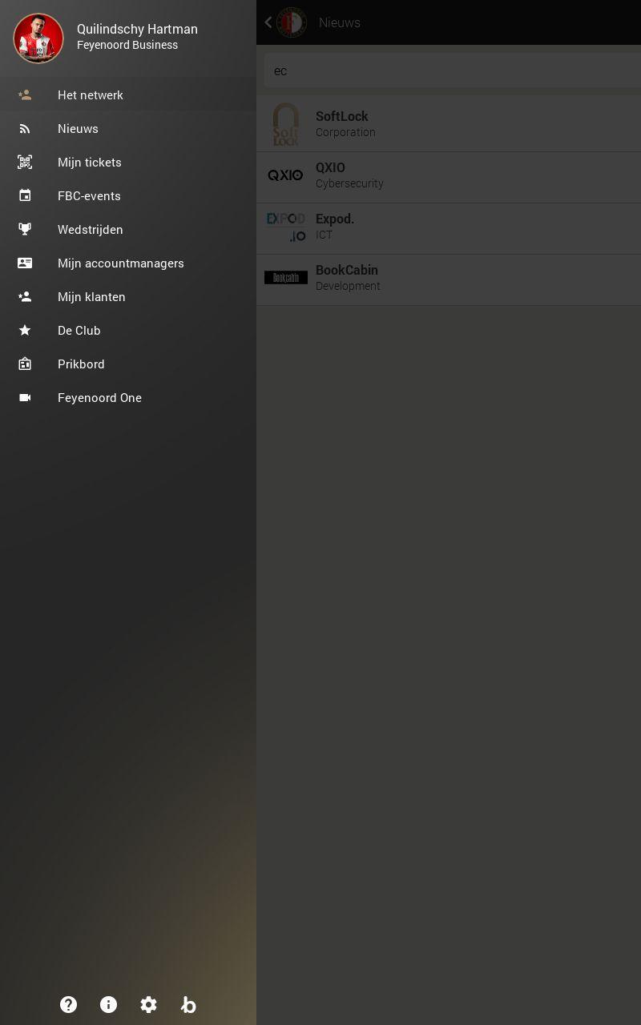Focus the search field containing 'ec'
The width and height of the screenshot is (641, 1025).
pos(453,70)
